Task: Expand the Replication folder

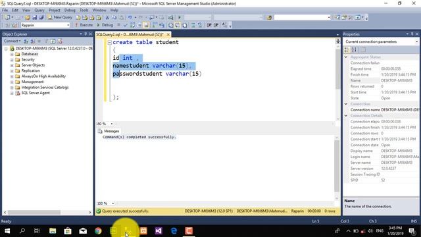Action: coord(12,70)
